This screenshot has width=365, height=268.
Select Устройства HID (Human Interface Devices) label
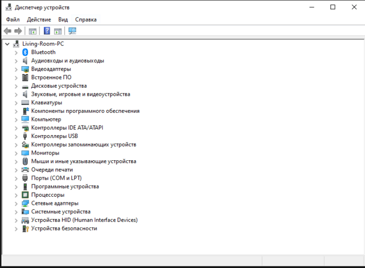[x=84, y=220]
